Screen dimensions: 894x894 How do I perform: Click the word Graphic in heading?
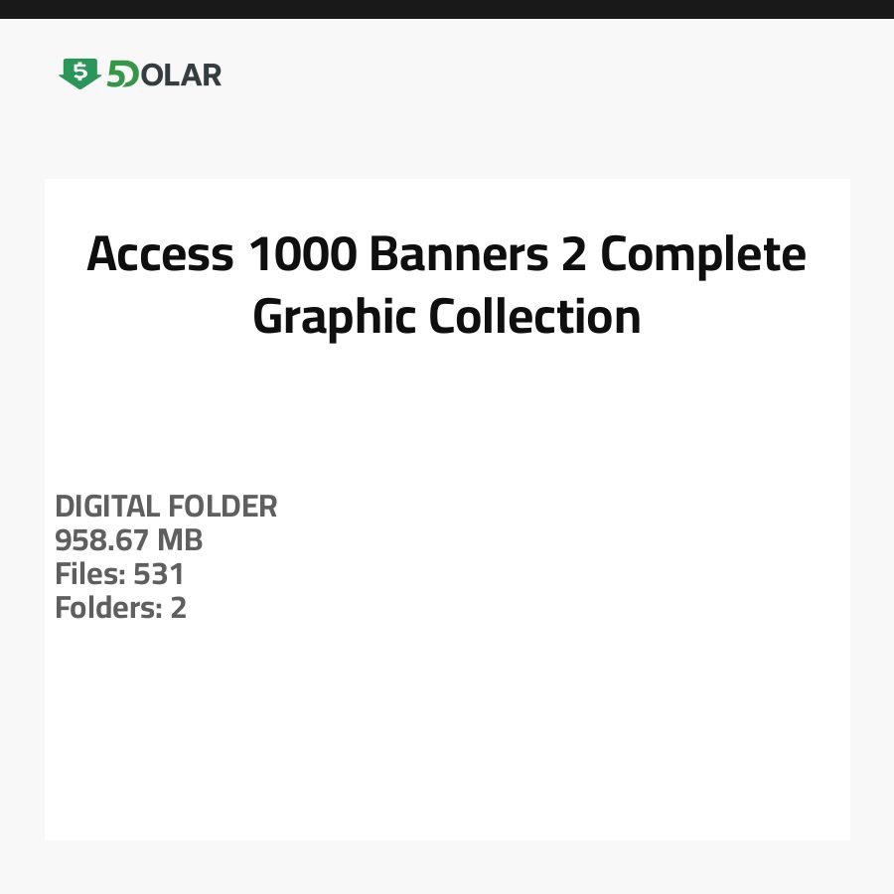[x=334, y=317]
